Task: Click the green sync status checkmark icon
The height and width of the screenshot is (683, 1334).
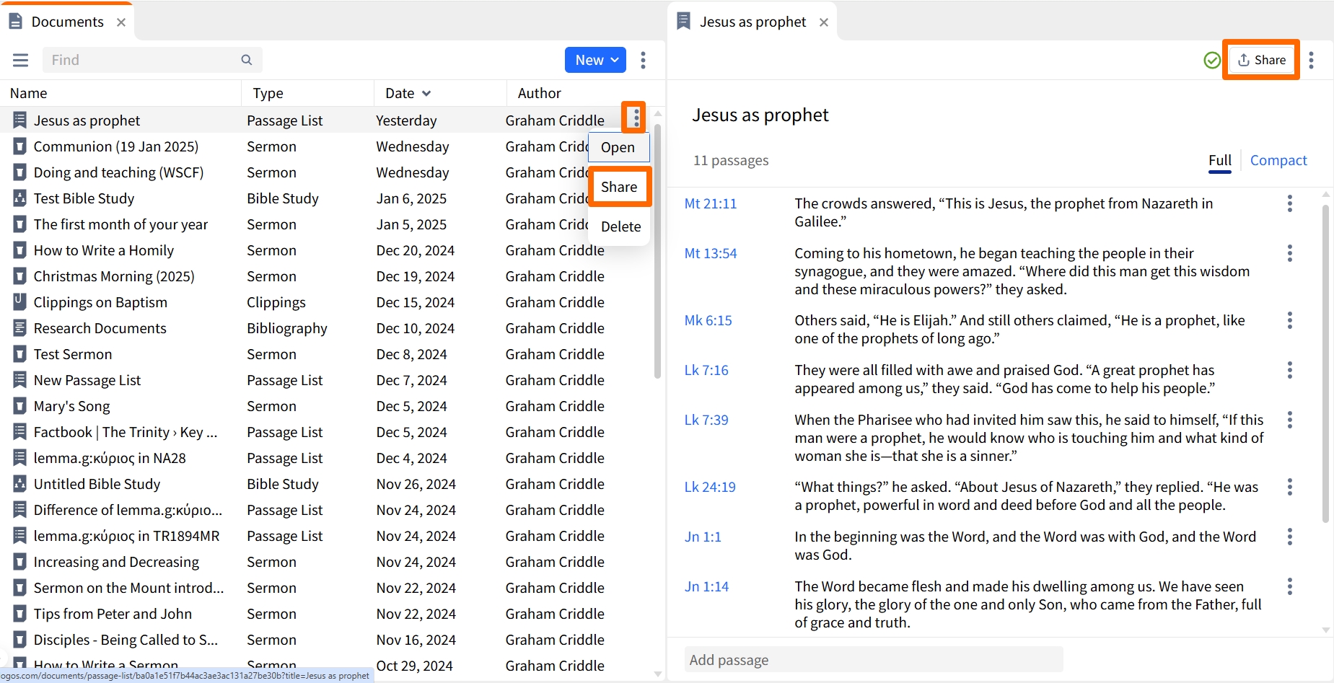Action: tap(1212, 60)
